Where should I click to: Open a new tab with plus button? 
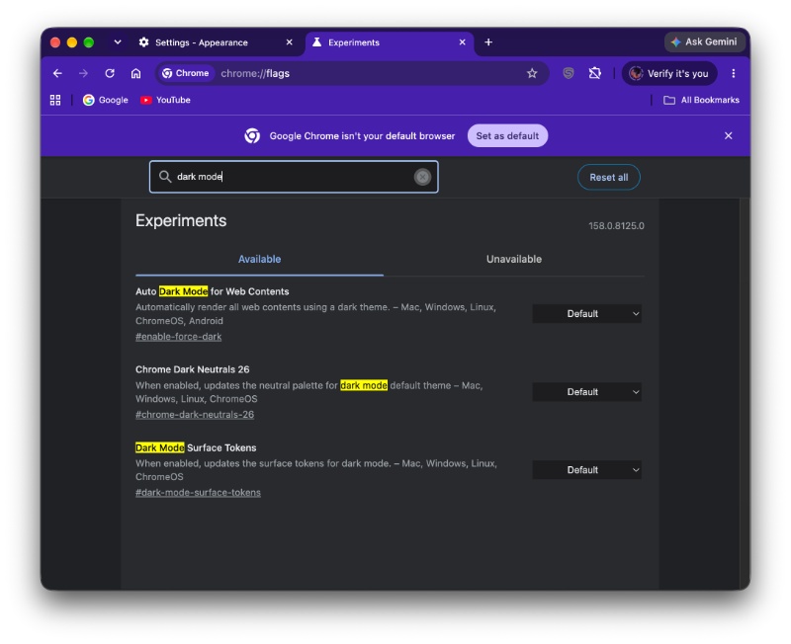[487, 42]
